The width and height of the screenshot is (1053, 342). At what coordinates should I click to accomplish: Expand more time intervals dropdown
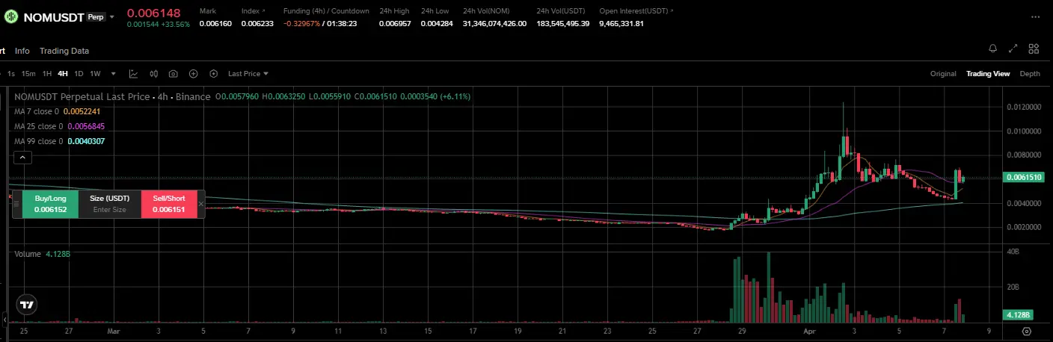(x=113, y=74)
